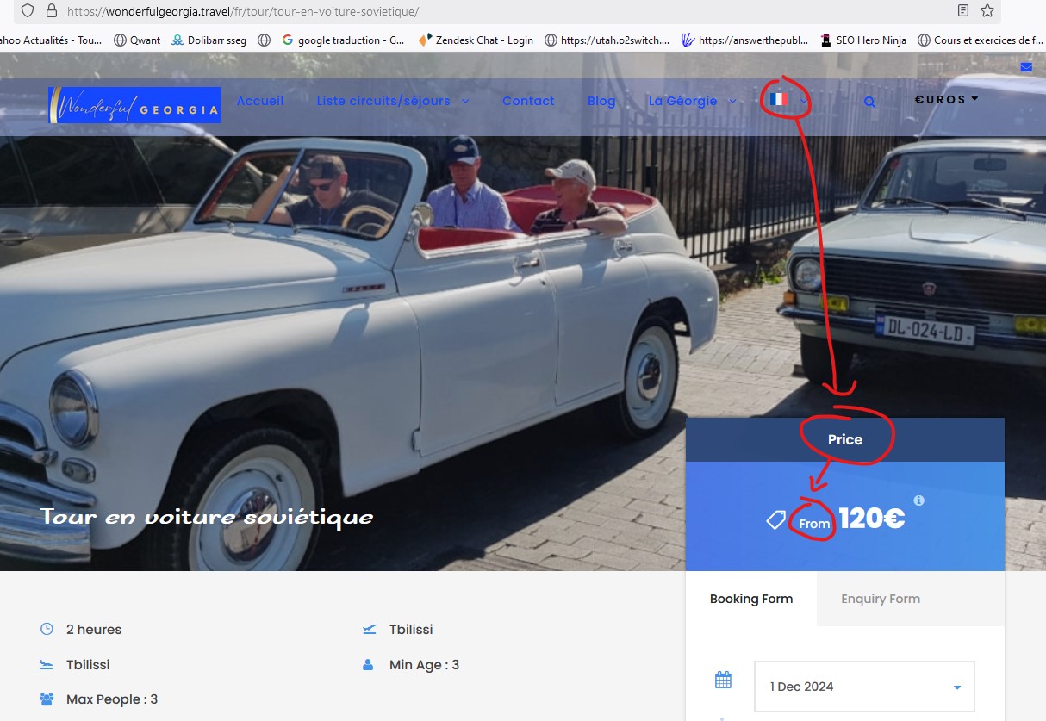Image resolution: width=1046 pixels, height=721 pixels.
Task: Expand the Liste circuits/séjours menu
Action: (x=393, y=101)
